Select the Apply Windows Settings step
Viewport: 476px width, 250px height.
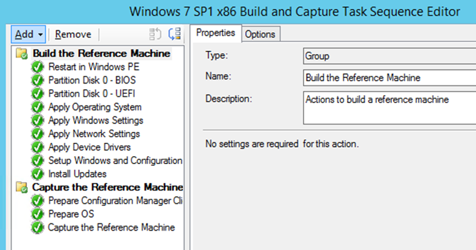coord(96,120)
